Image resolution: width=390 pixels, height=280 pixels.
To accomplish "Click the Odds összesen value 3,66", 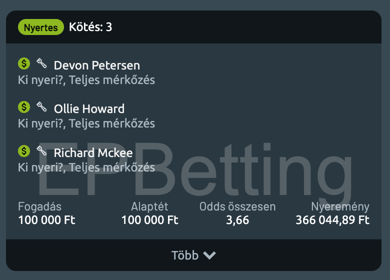I will click(x=237, y=220).
